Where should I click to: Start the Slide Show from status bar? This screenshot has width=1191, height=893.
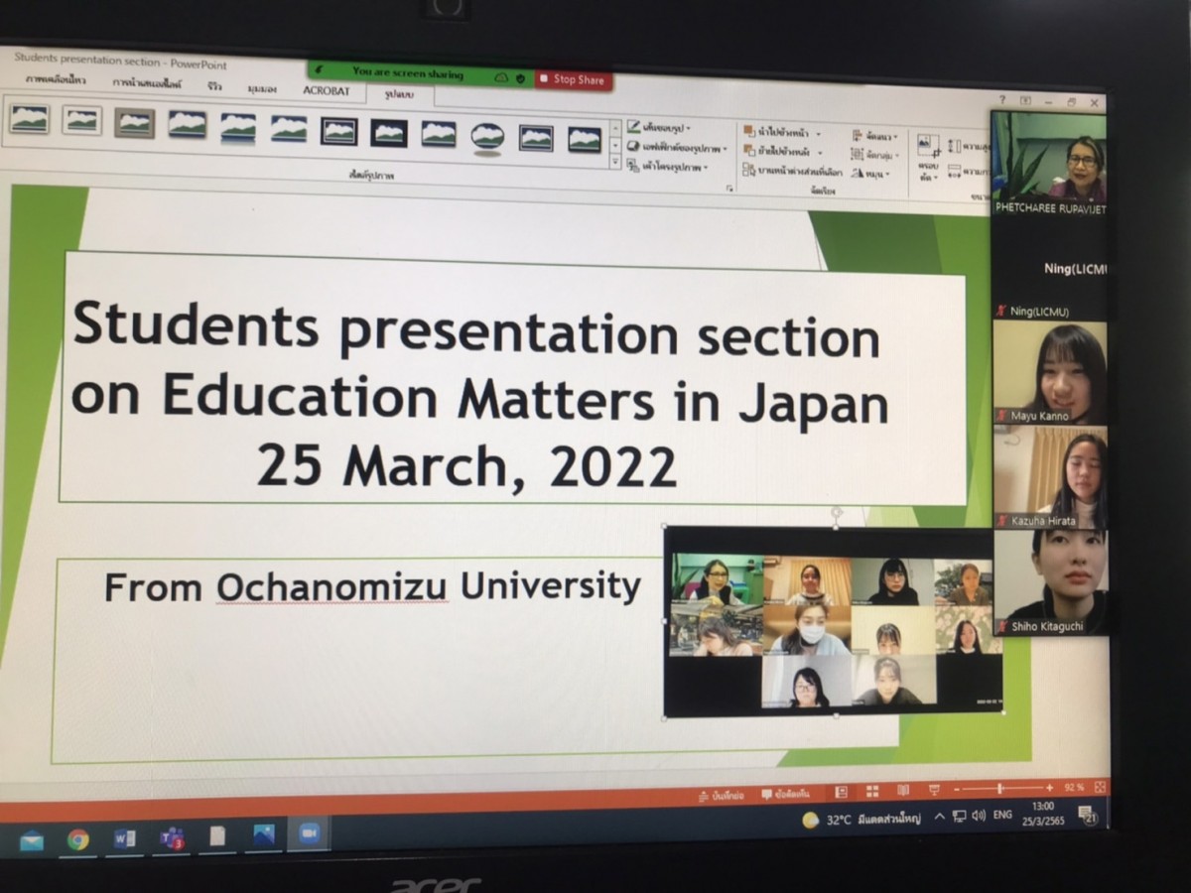point(934,789)
